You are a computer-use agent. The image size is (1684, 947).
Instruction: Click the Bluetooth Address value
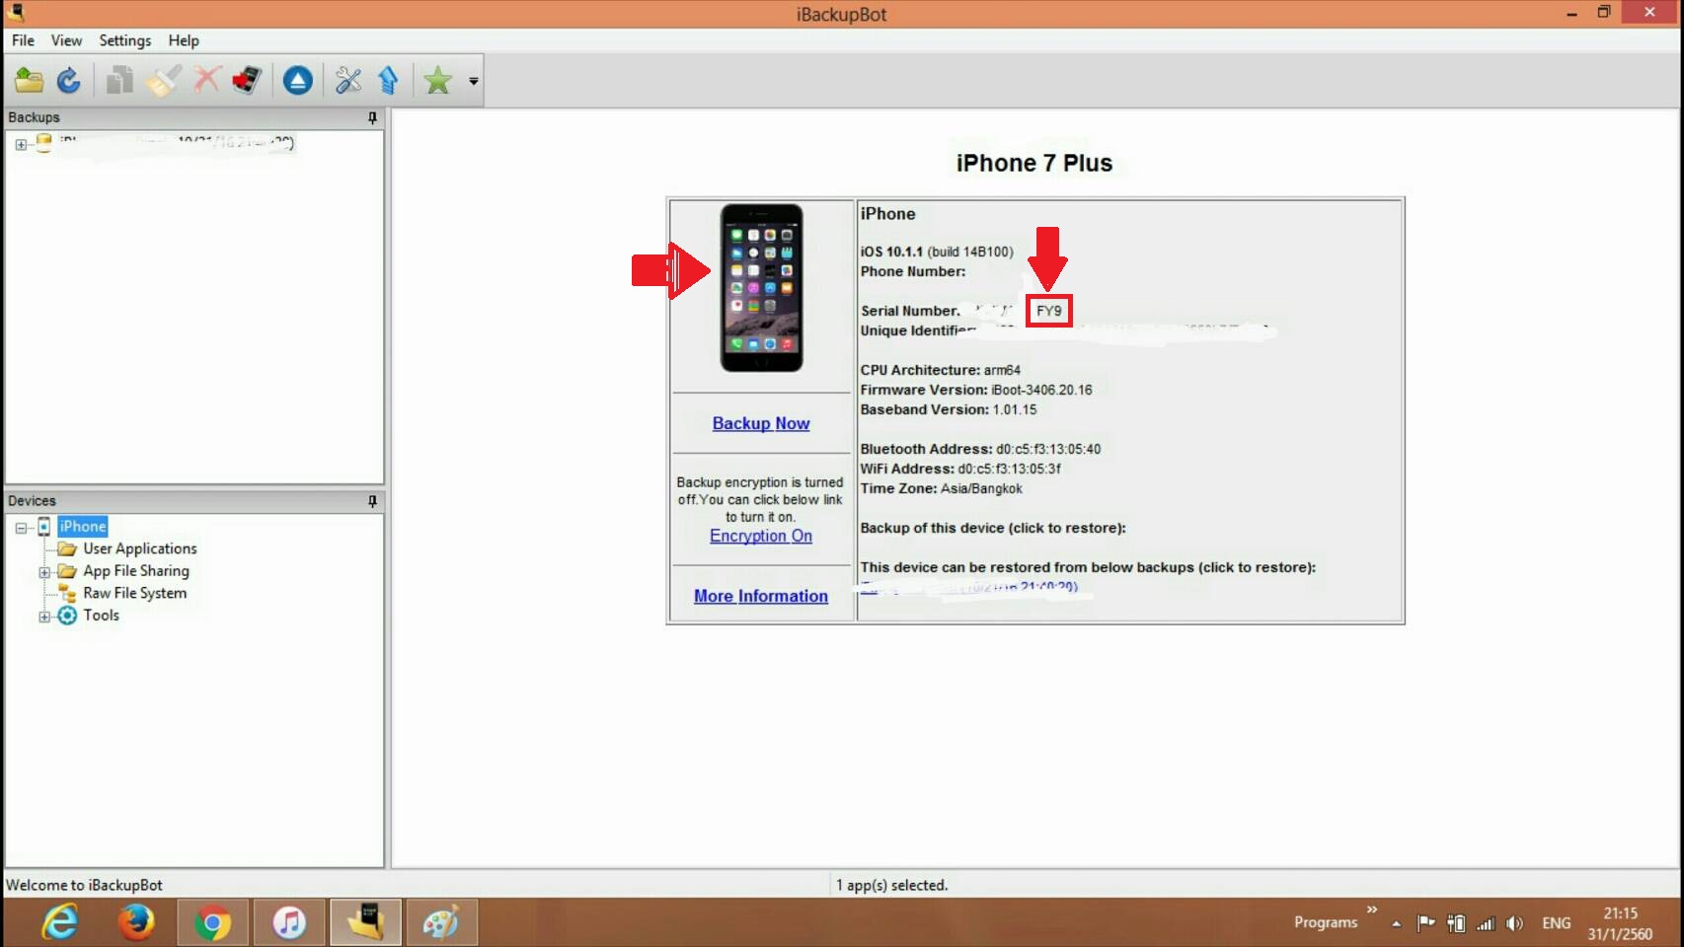coord(1048,449)
